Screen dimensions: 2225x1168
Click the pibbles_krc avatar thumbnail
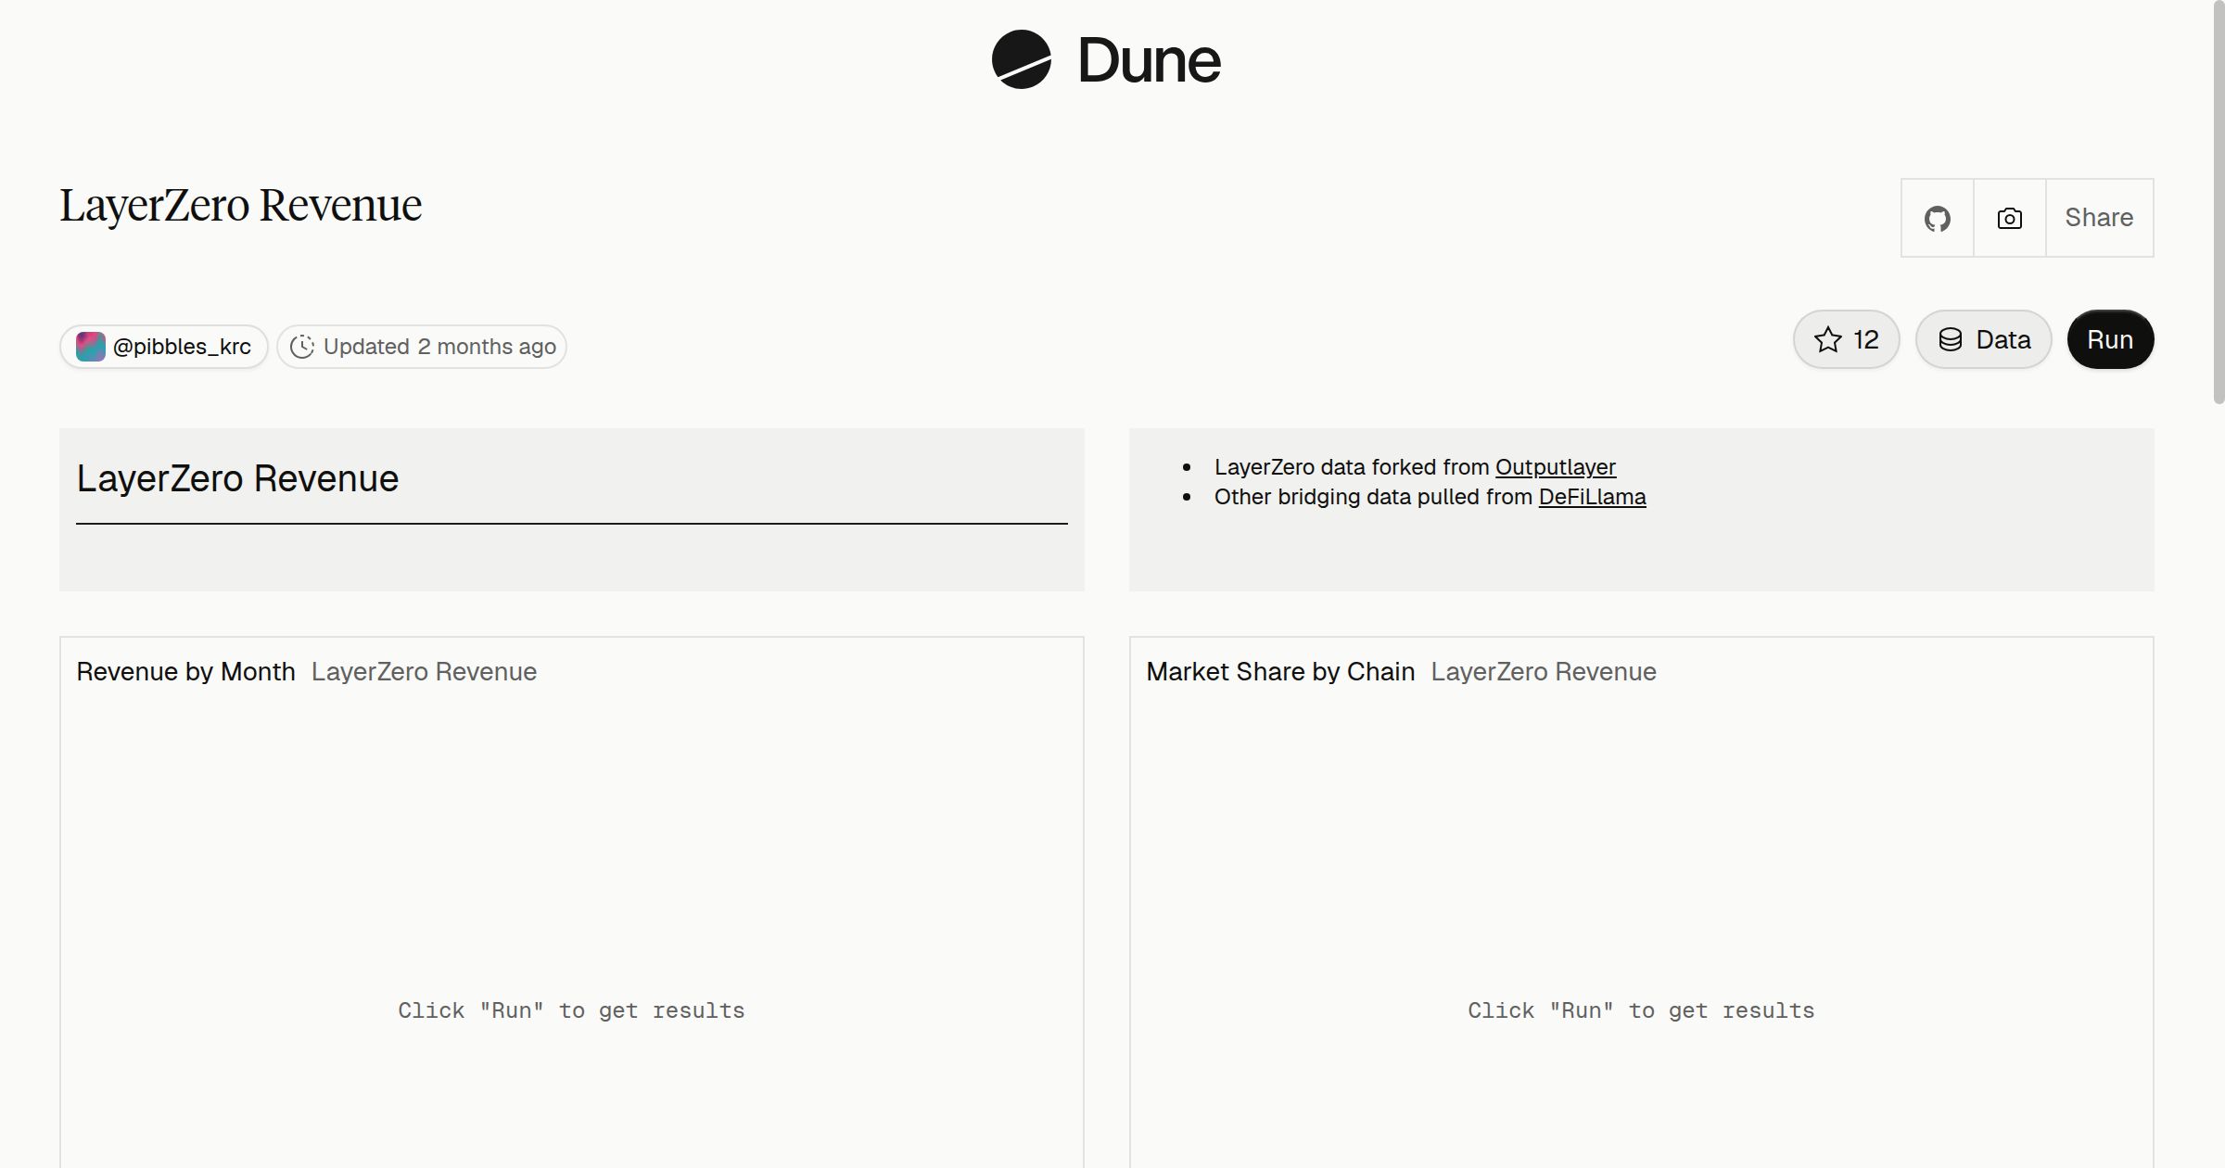click(x=90, y=347)
